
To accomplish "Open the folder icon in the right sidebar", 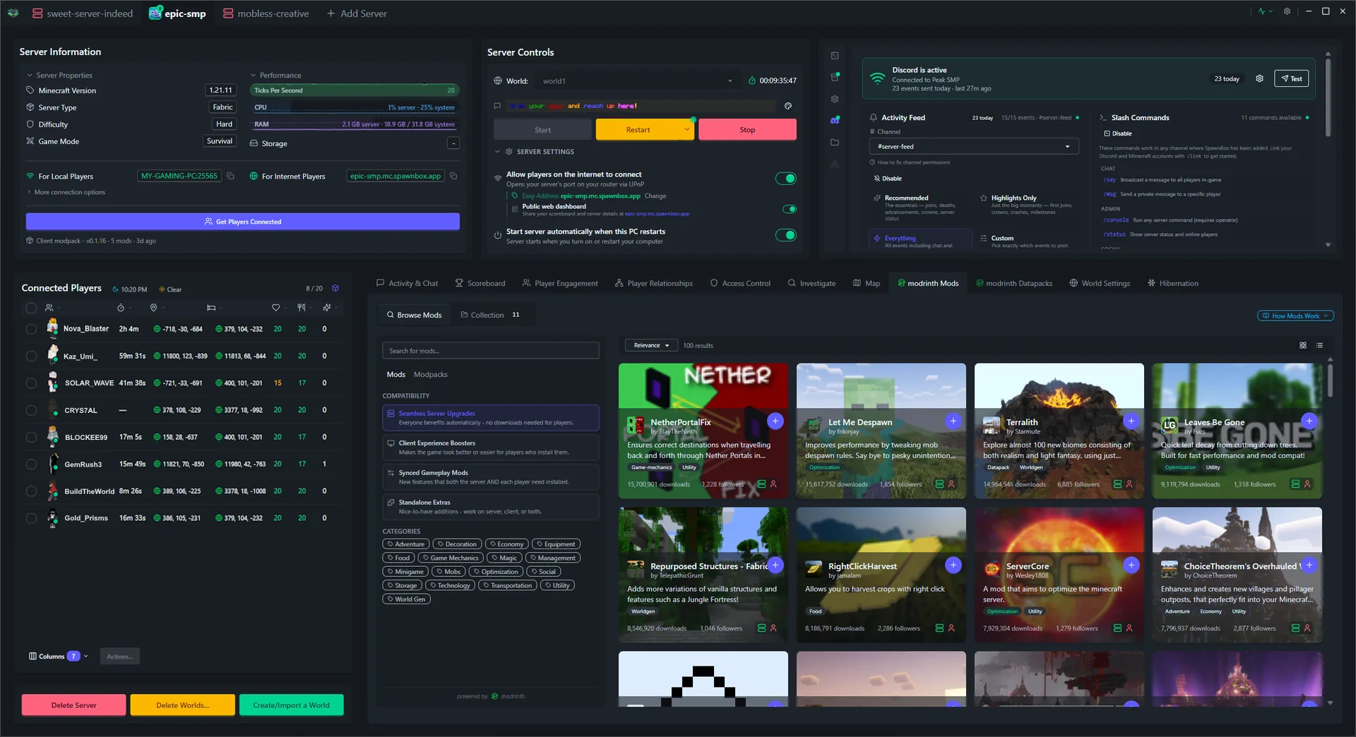I will pyautogui.click(x=835, y=142).
